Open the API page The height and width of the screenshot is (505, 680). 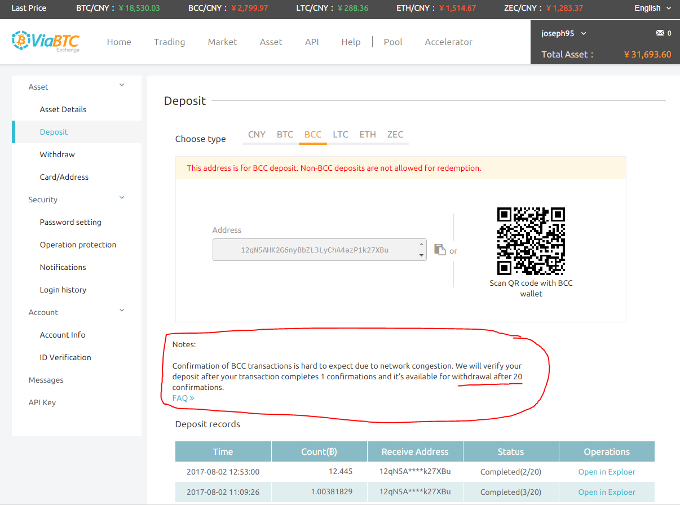coord(312,42)
